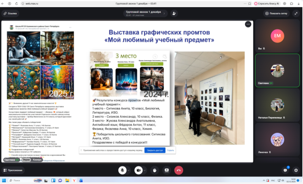Open browser three-dot page menu
Screen dimensions: 303x184
(245, 3)
